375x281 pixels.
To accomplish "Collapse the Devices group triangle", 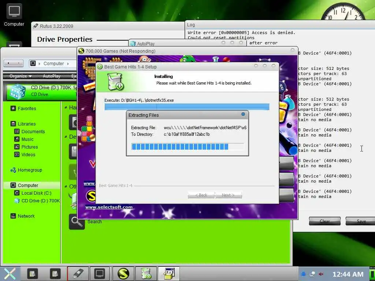I will (x=66, y=137).
